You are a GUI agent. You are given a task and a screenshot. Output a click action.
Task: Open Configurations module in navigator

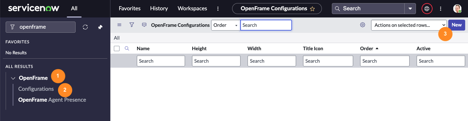tap(36, 89)
